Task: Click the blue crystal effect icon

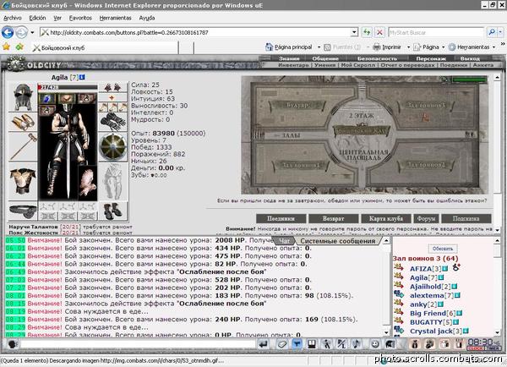Action: coord(47,99)
